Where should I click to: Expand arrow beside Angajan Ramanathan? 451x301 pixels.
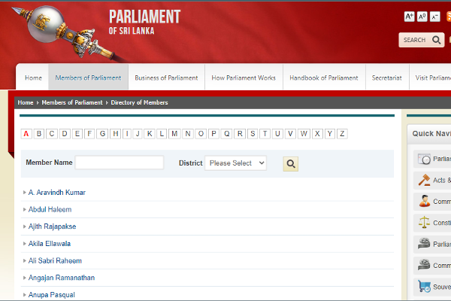coord(25,278)
